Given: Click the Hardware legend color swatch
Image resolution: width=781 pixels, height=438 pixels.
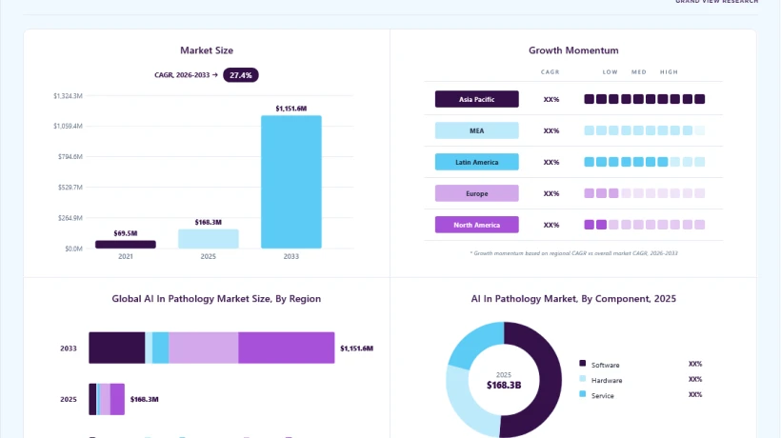Looking at the screenshot, I should click(x=582, y=379).
